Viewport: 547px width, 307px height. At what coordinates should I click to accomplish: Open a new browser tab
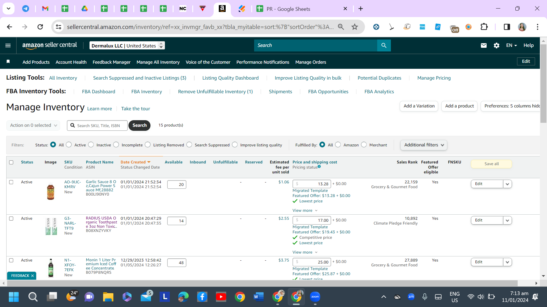pos(361,9)
